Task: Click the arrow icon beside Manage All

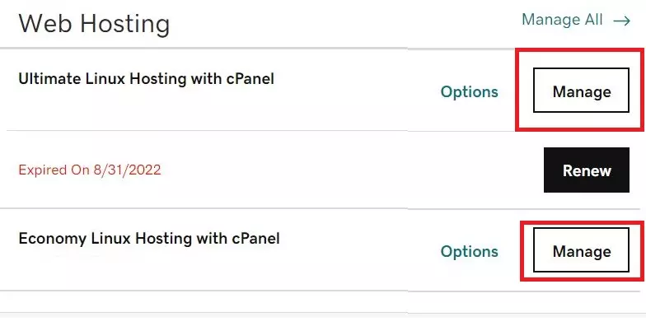Action: [621, 21]
